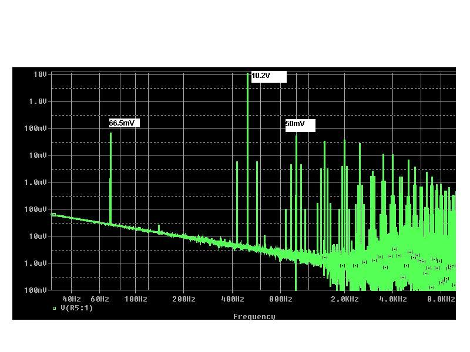Click the 40Hz x-axis label
The height and width of the screenshot is (352, 470).
72,299
